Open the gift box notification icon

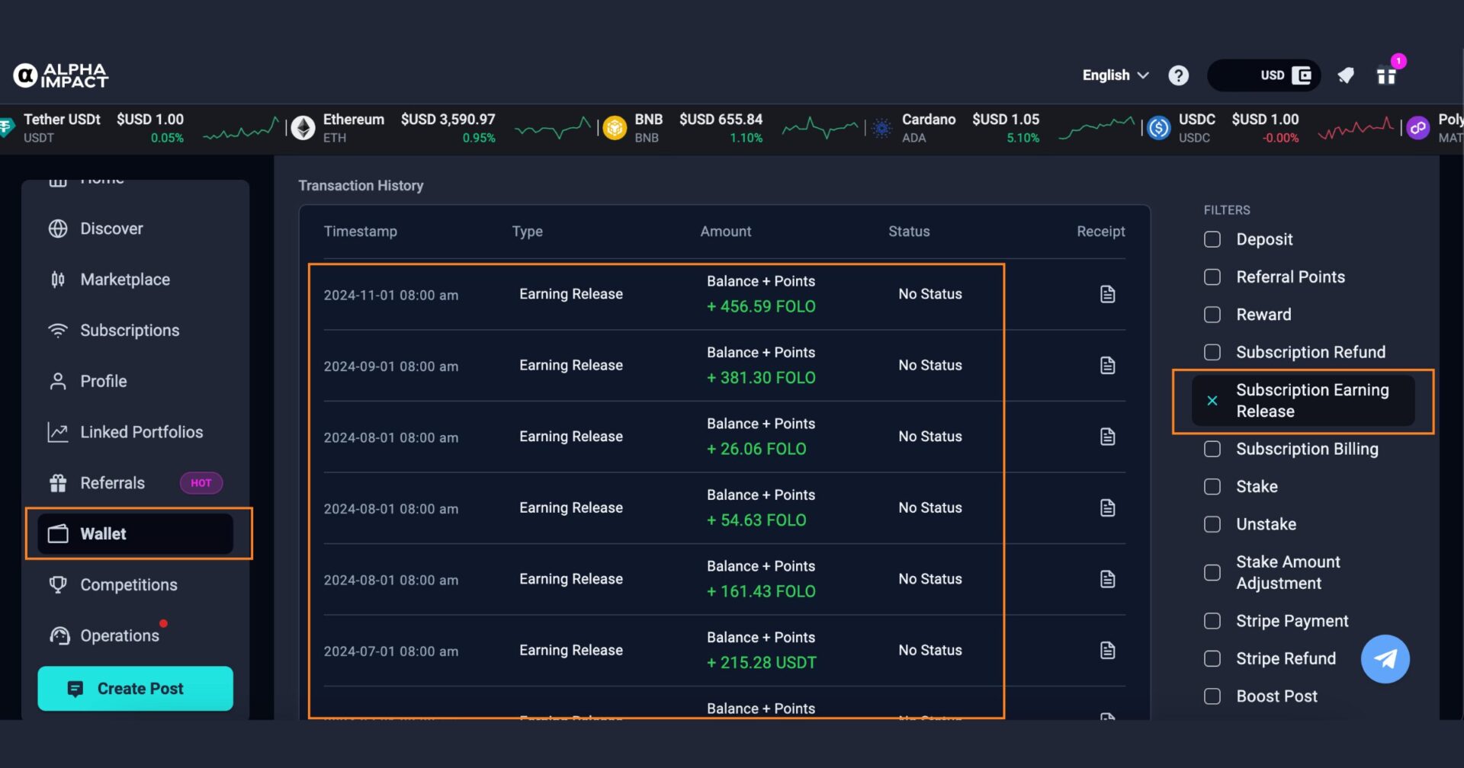[1386, 75]
